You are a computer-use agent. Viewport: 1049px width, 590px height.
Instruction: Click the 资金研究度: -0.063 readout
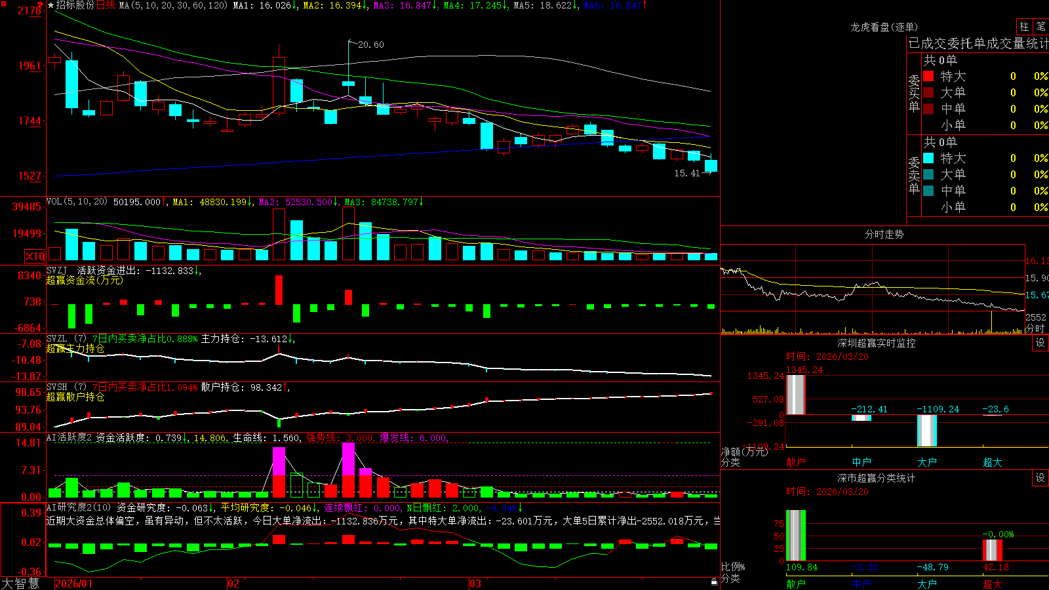pyautogui.click(x=165, y=507)
